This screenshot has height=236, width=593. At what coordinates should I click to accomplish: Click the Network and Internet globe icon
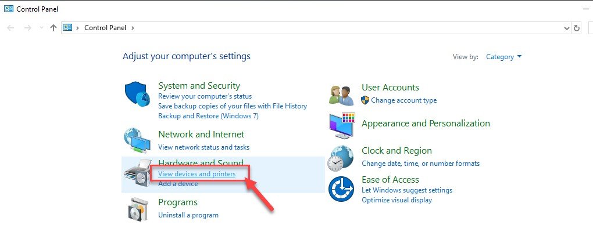point(137,141)
